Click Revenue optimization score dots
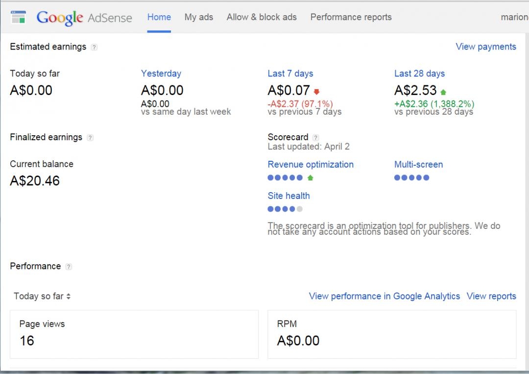529x374 pixels. coord(285,177)
